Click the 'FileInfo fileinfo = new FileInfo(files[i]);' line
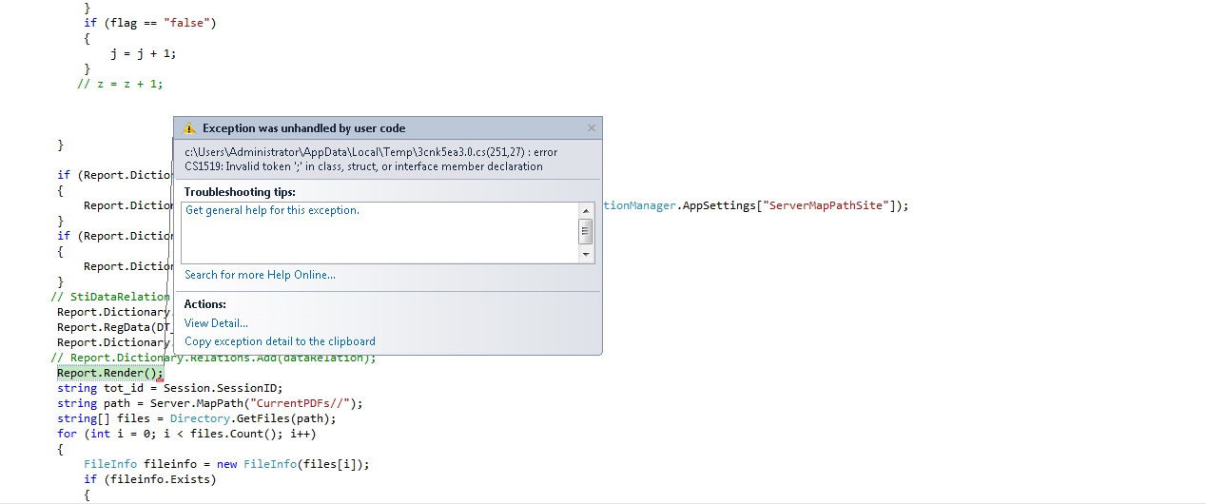1206x504 pixels. (226, 464)
